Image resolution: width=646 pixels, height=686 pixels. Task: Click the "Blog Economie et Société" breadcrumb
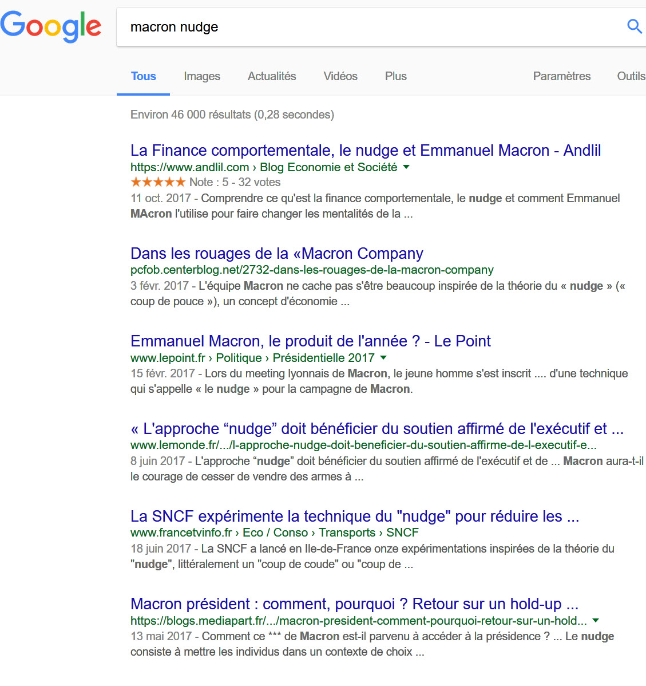click(x=328, y=167)
